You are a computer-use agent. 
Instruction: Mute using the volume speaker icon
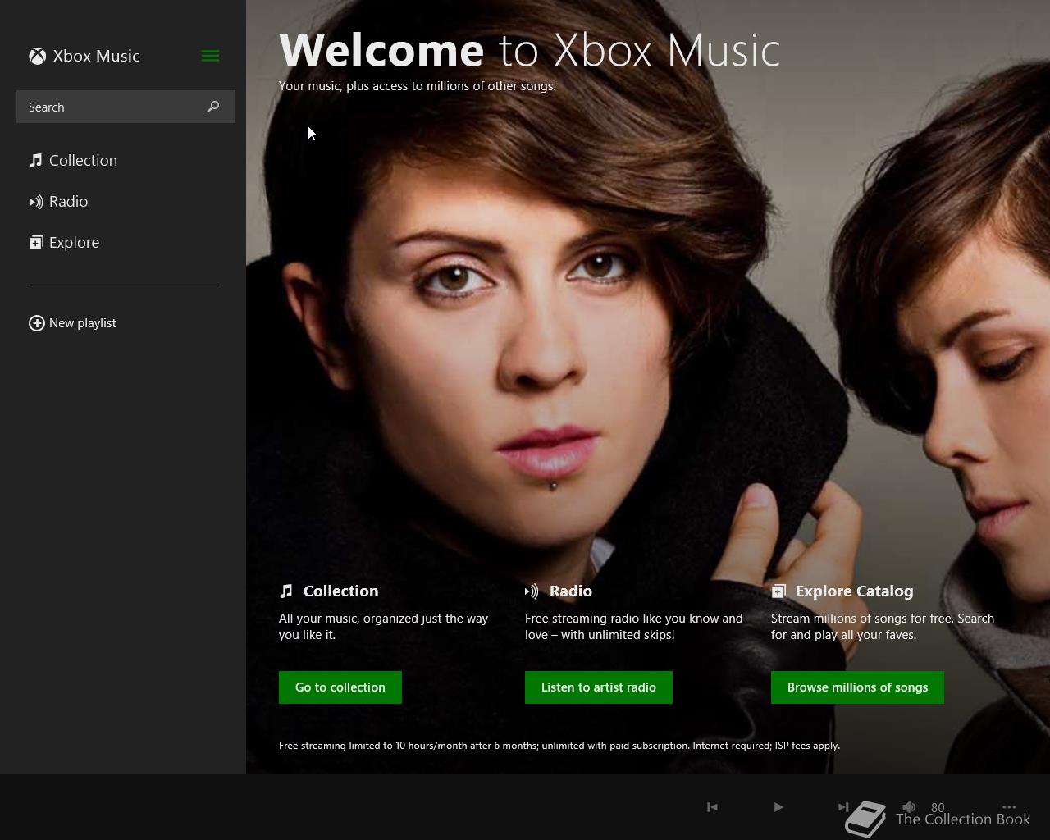point(909,807)
